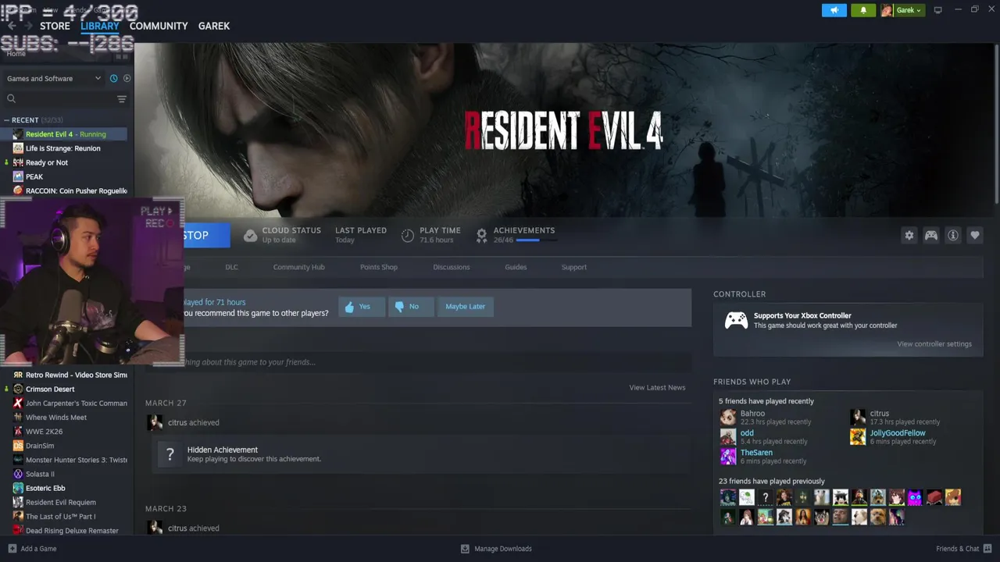Click the Cloud Status checkmark icon

click(x=250, y=235)
